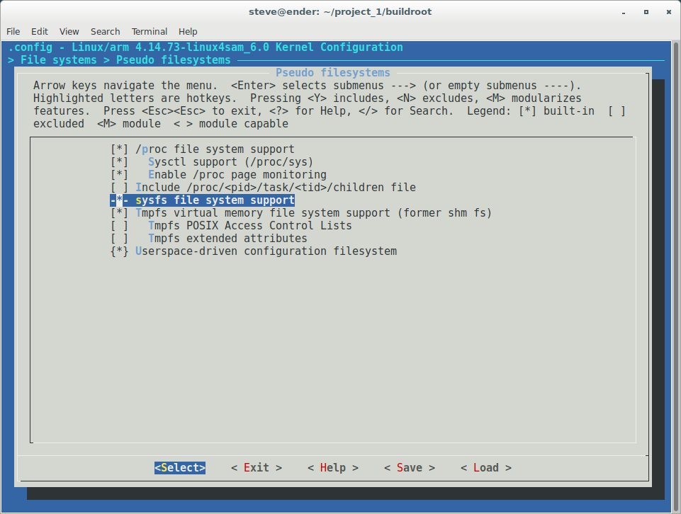
Task: Load a saved configuration
Action: tap(485, 467)
